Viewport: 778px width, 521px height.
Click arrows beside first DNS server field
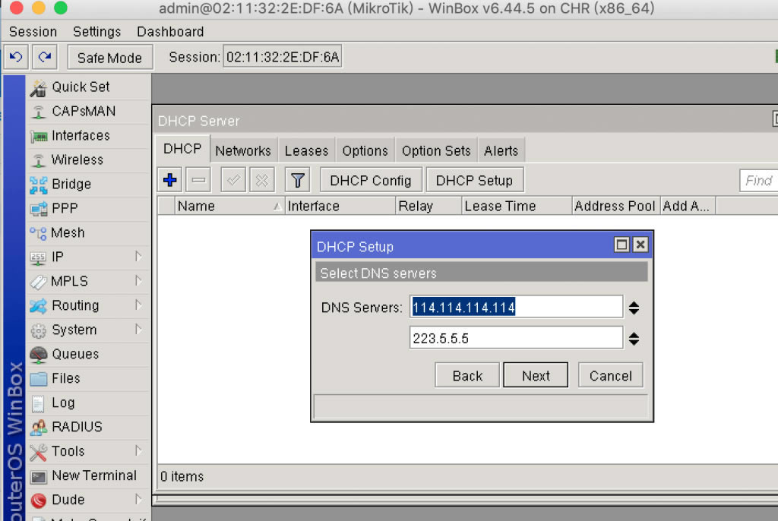point(634,308)
